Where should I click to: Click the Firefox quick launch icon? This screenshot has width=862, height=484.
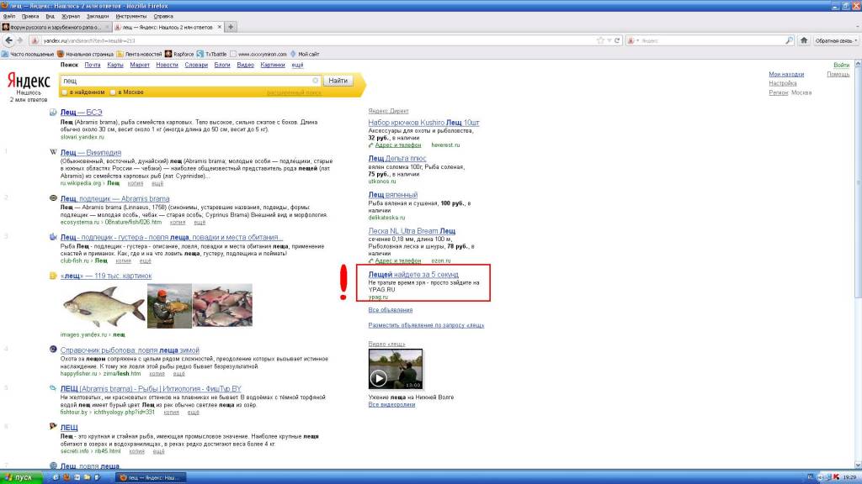[67, 477]
